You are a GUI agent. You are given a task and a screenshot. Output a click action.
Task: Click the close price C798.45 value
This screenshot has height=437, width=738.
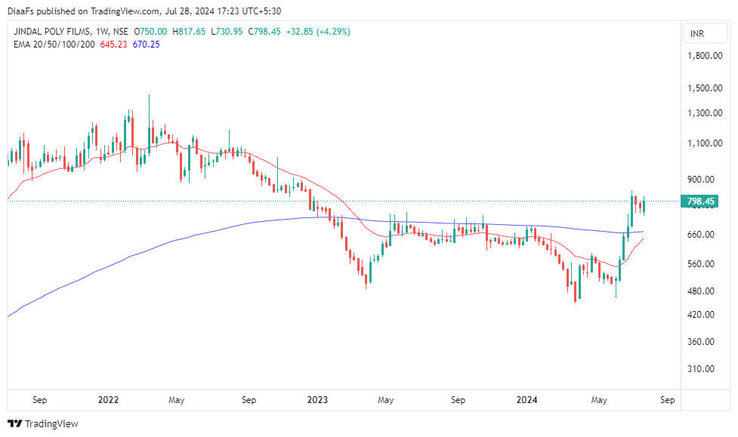coord(264,32)
